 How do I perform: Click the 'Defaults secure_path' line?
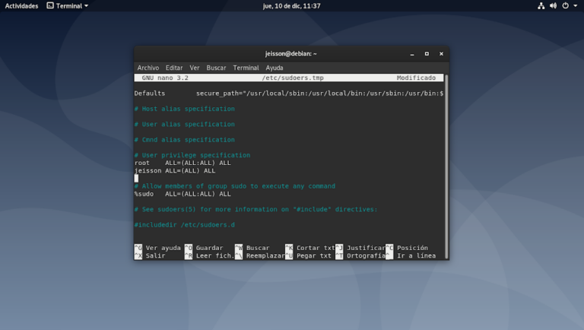pos(289,93)
